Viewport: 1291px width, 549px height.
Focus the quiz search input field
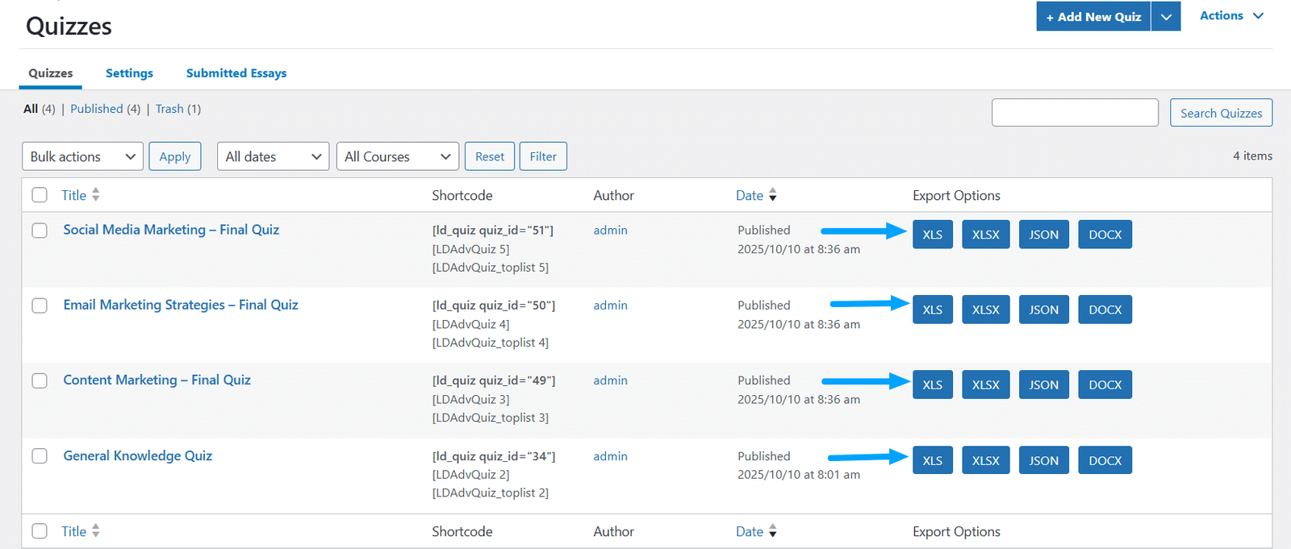(1075, 113)
